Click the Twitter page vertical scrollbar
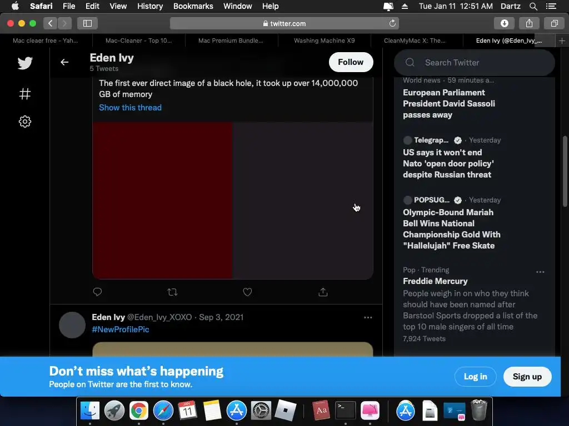This screenshot has height=426, width=569. pyautogui.click(x=565, y=171)
